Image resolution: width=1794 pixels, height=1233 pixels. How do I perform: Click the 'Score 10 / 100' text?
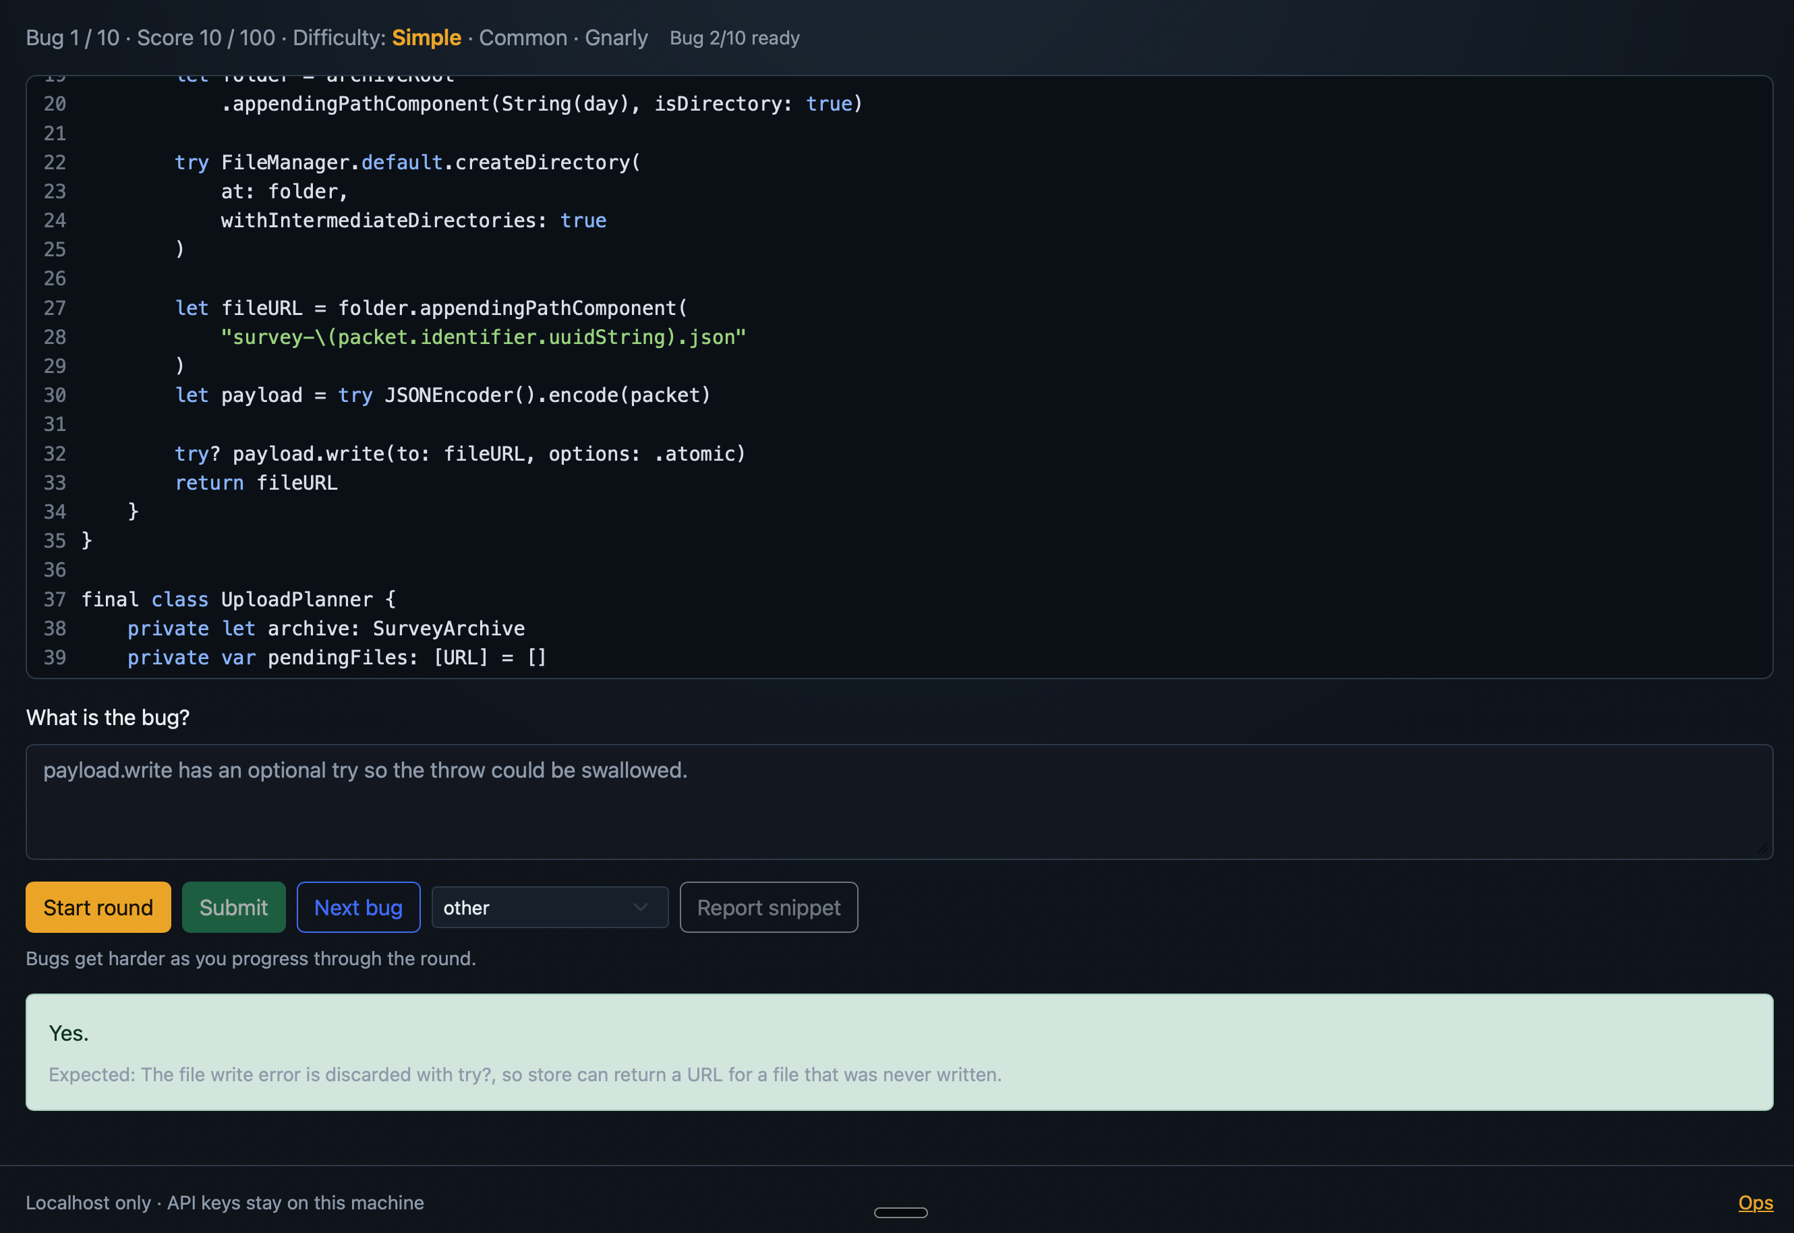coord(206,37)
